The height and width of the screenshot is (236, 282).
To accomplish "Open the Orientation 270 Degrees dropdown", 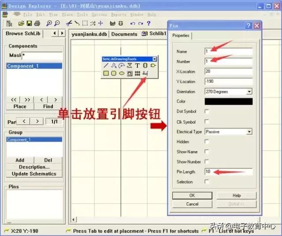I will pos(249,91).
